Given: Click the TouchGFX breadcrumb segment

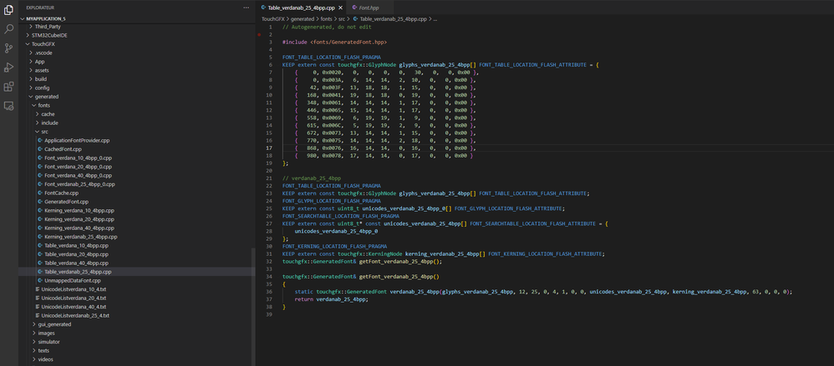Looking at the screenshot, I should [x=272, y=18].
